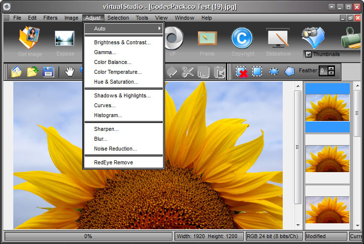The image size is (364, 244).
Task: Click the image scroll down arrow
Action: click(x=298, y=225)
